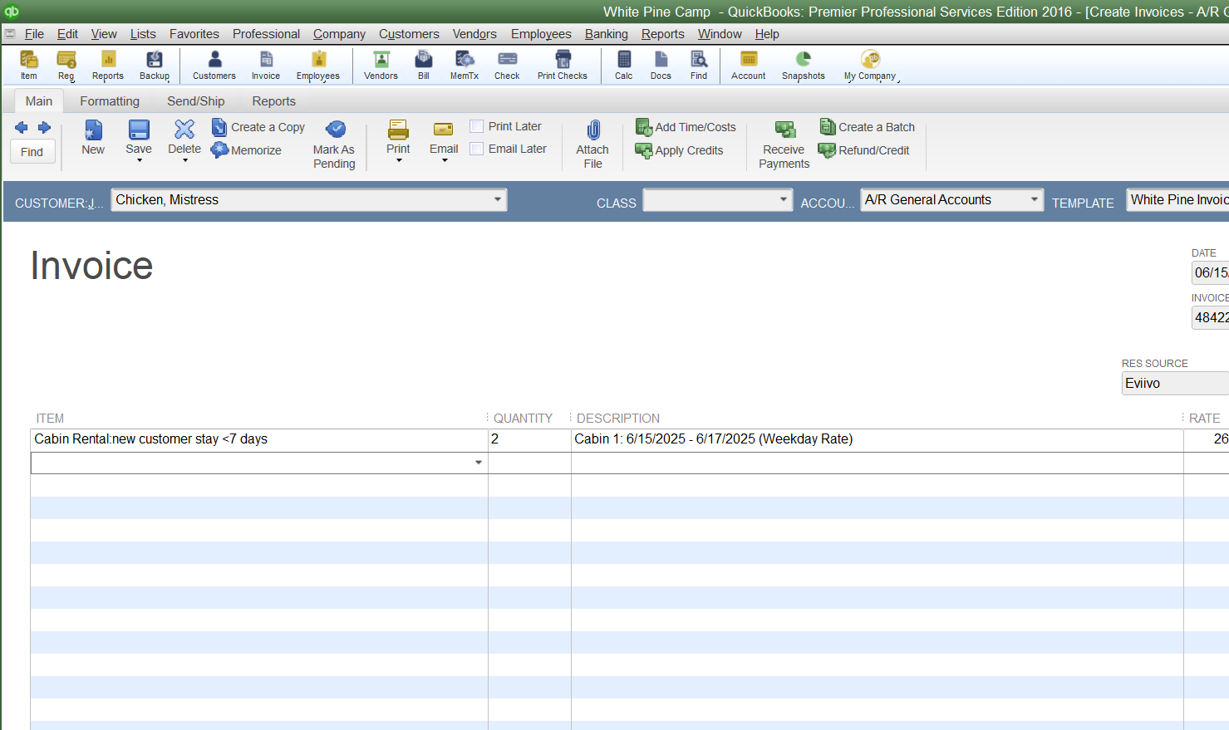This screenshot has height=730, width=1229.
Task: Open the Docs icon
Action: [x=661, y=65]
